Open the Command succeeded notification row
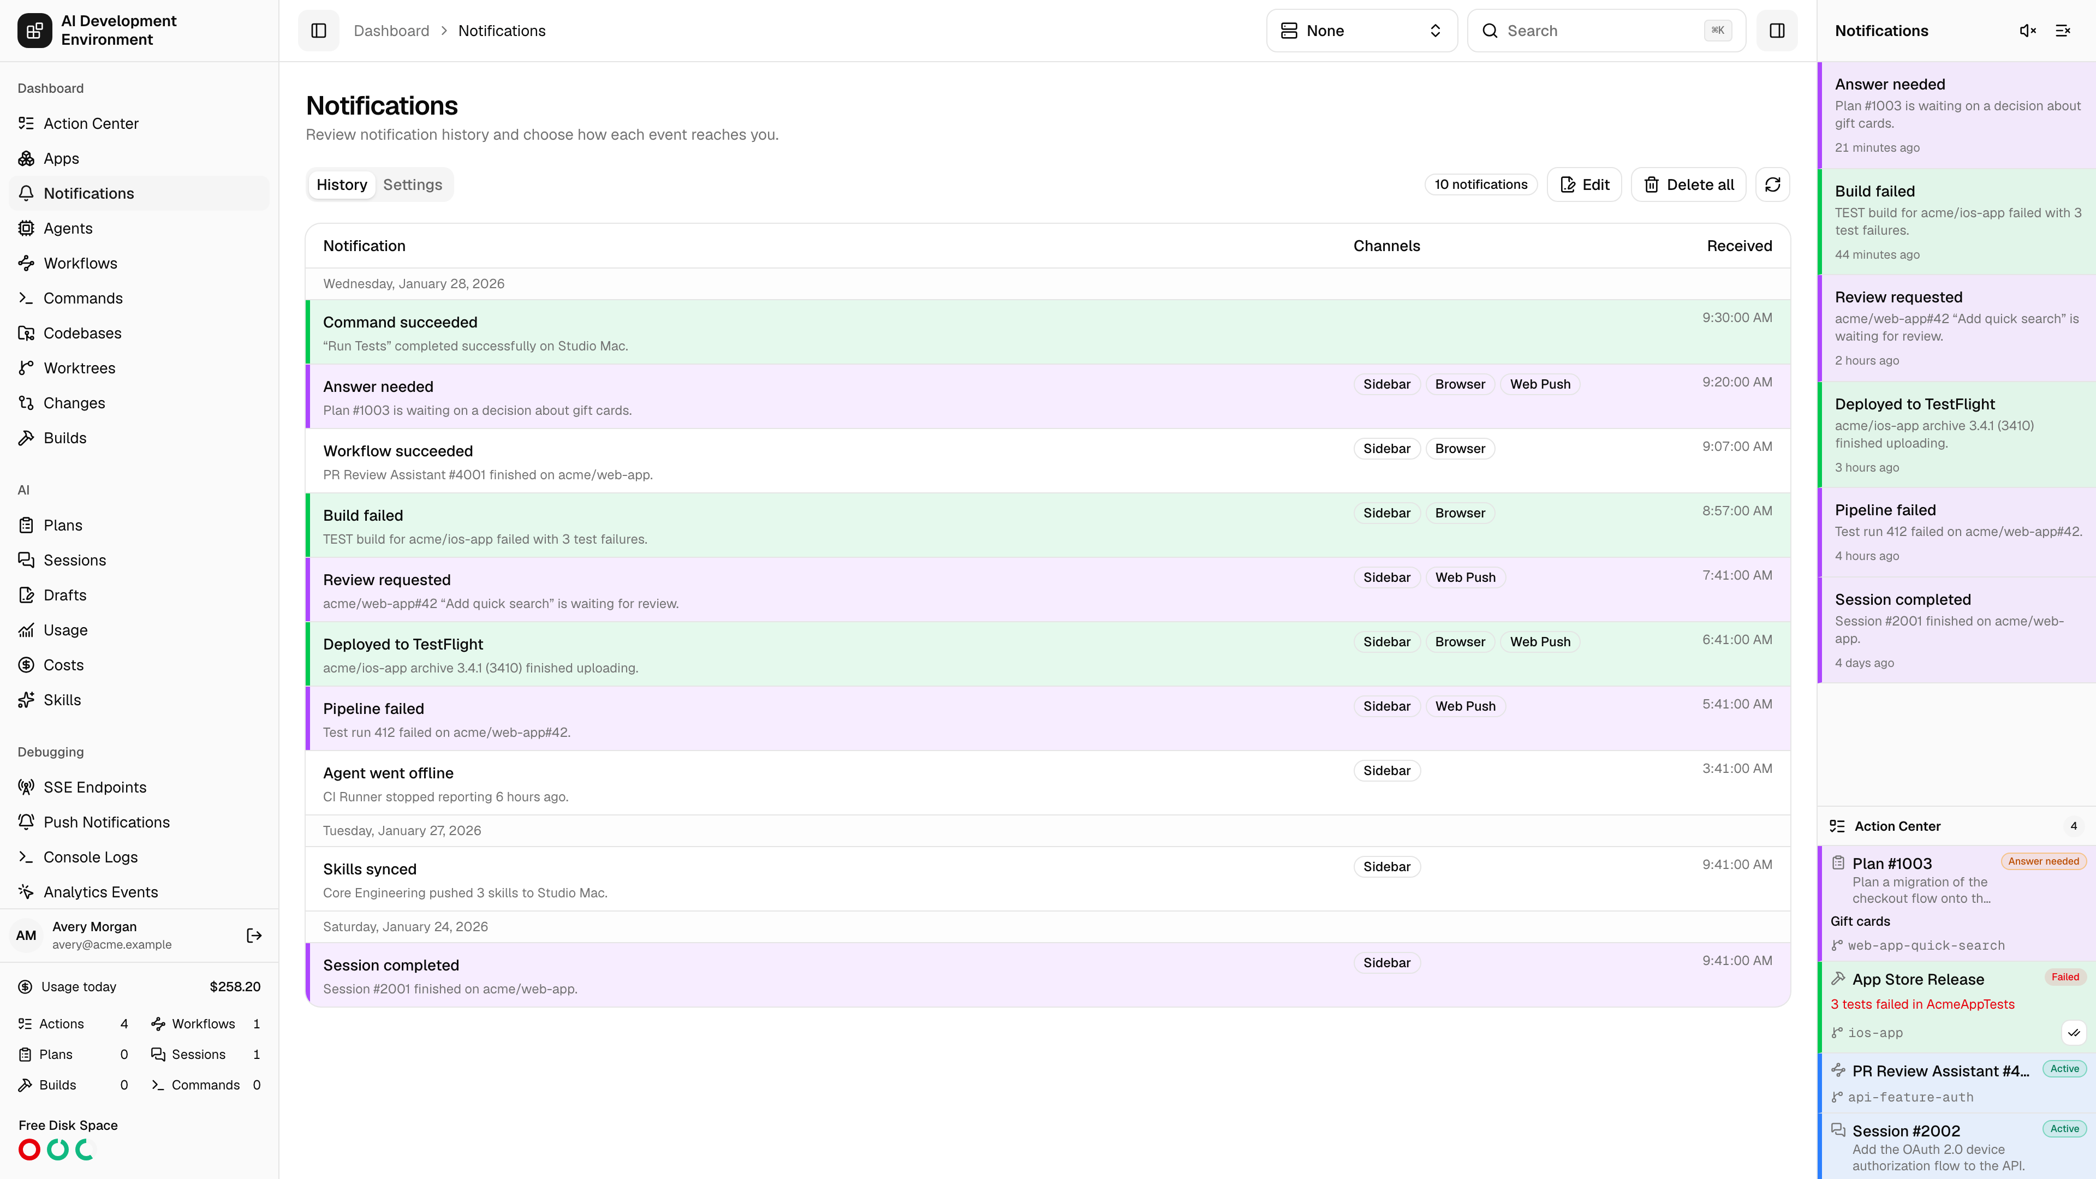 click(x=1048, y=333)
